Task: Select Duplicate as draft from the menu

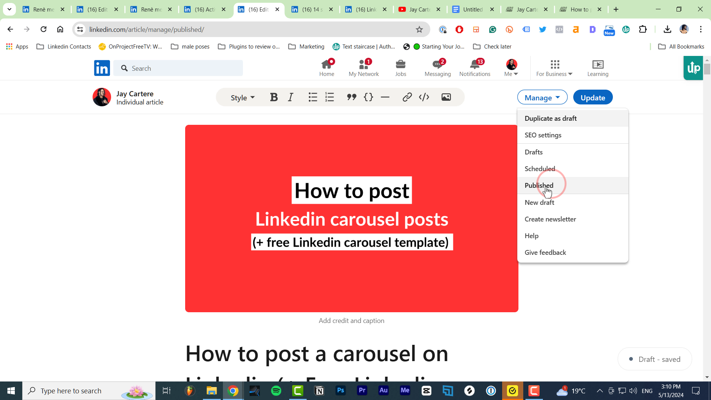Action: (551, 118)
